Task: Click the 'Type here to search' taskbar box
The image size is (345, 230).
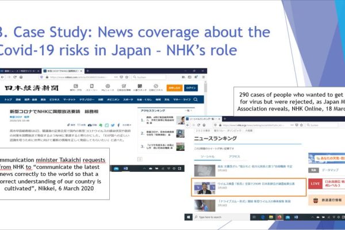Action: (x=221, y=217)
